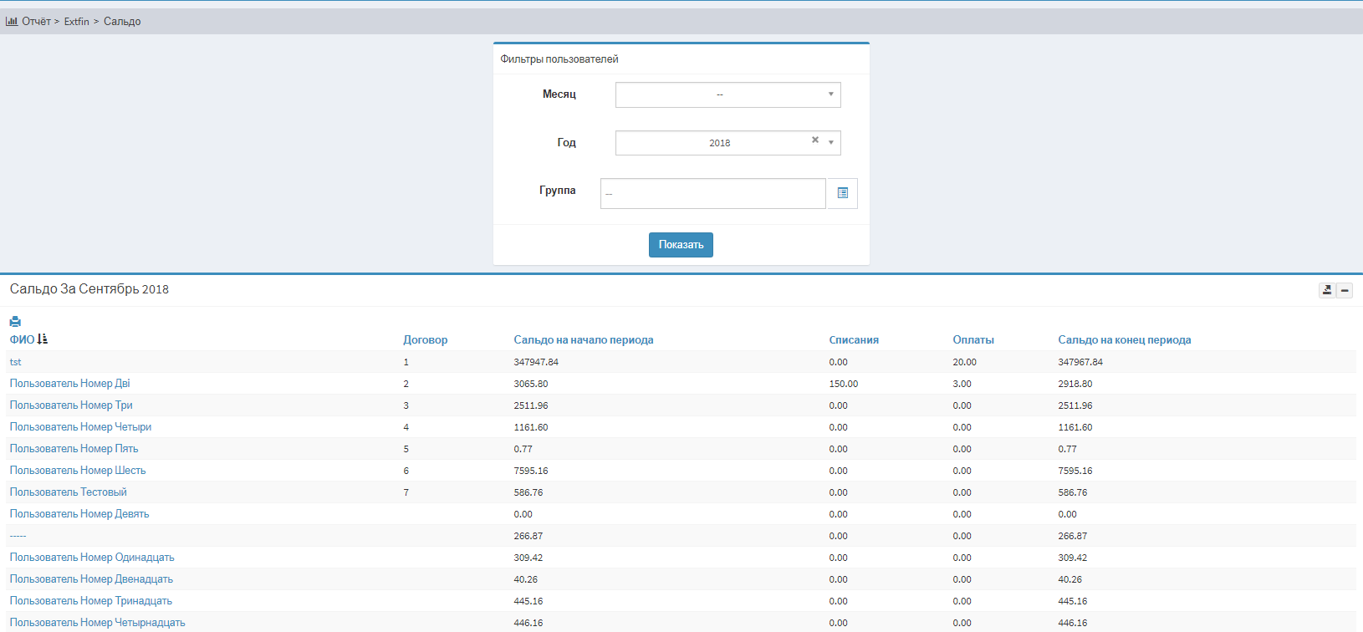
Task: Open group list icon next to Группа field
Action: pyautogui.click(x=842, y=193)
